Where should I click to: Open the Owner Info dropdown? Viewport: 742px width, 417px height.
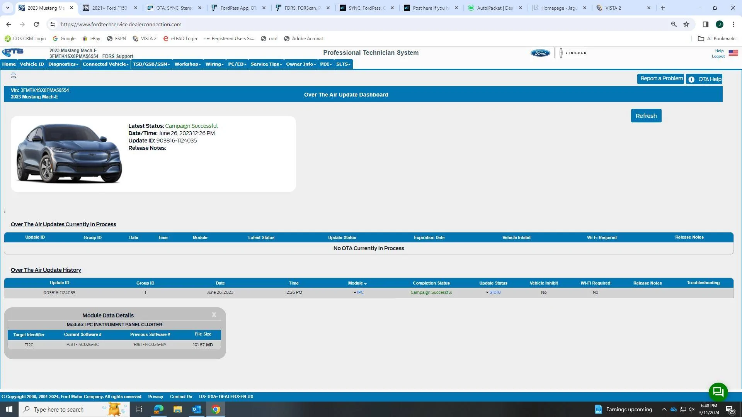pos(301,64)
